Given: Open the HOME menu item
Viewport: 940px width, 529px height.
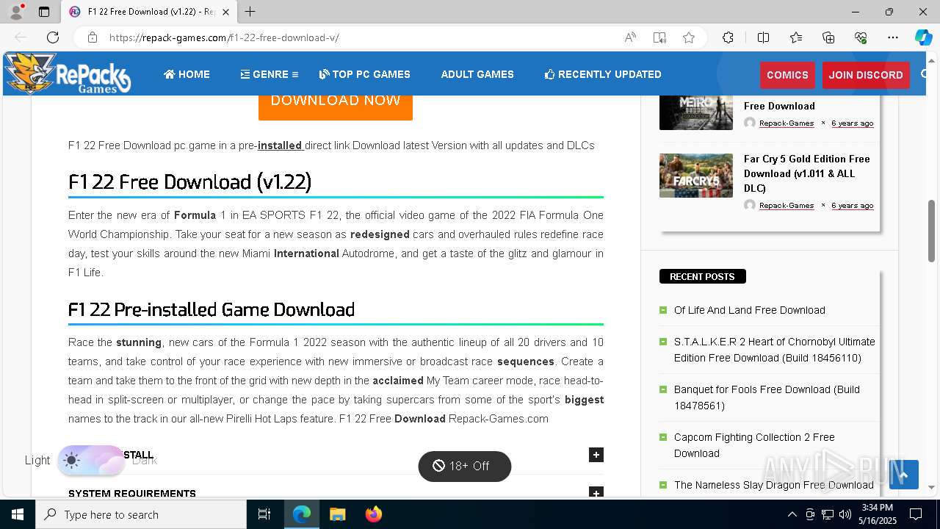Looking at the screenshot, I should pyautogui.click(x=187, y=74).
